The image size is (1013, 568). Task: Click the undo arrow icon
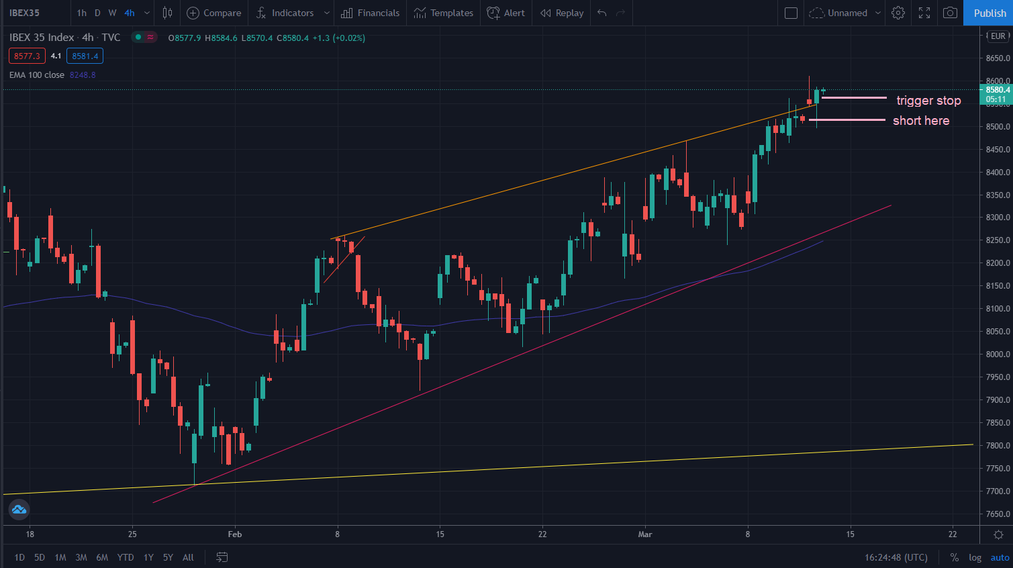pyautogui.click(x=602, y=13)
